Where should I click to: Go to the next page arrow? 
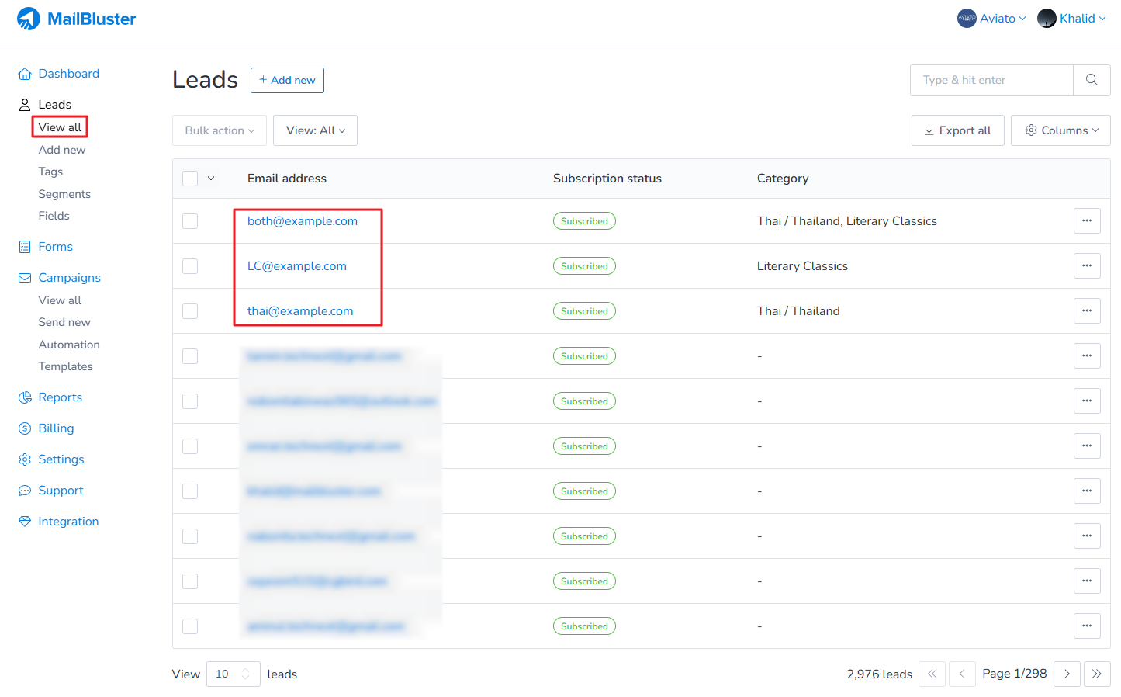point(1067,674)
